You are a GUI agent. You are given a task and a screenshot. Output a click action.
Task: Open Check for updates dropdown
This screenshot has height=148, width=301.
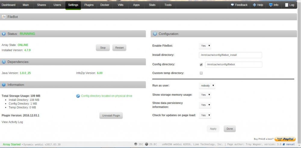[205, 115]
